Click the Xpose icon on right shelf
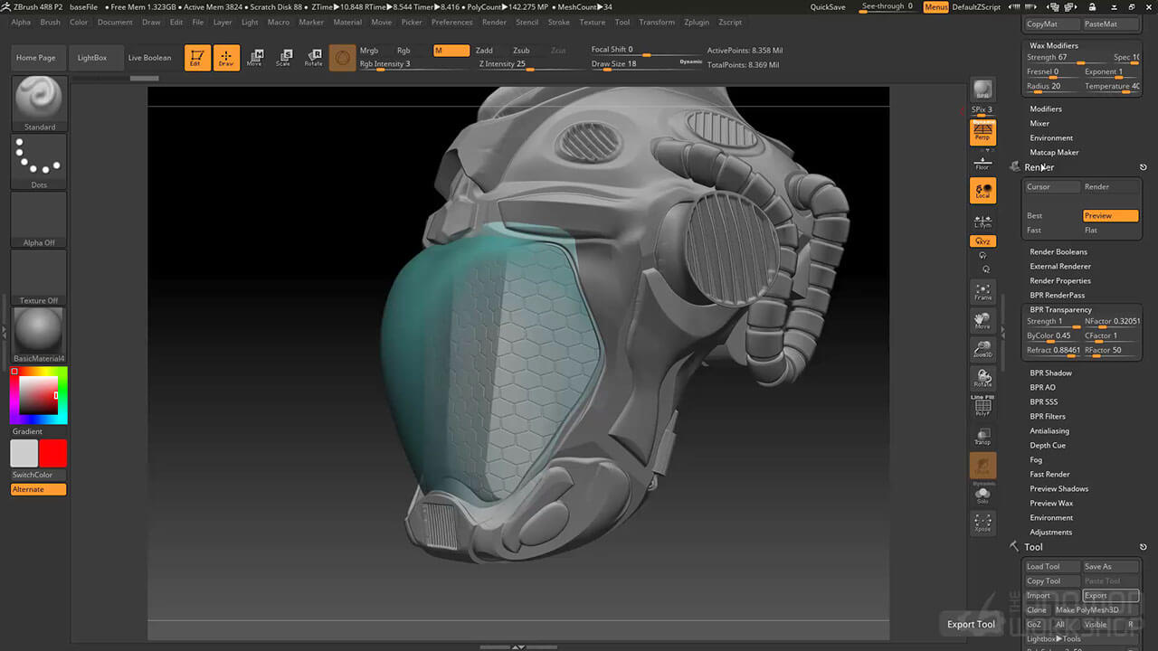The width and height of the screenshot is (1158, 651). [x=982, y=523]
